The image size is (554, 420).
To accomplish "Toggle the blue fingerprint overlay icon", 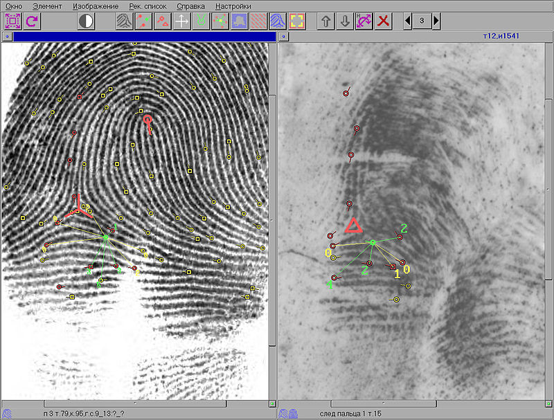I will 278,21.
